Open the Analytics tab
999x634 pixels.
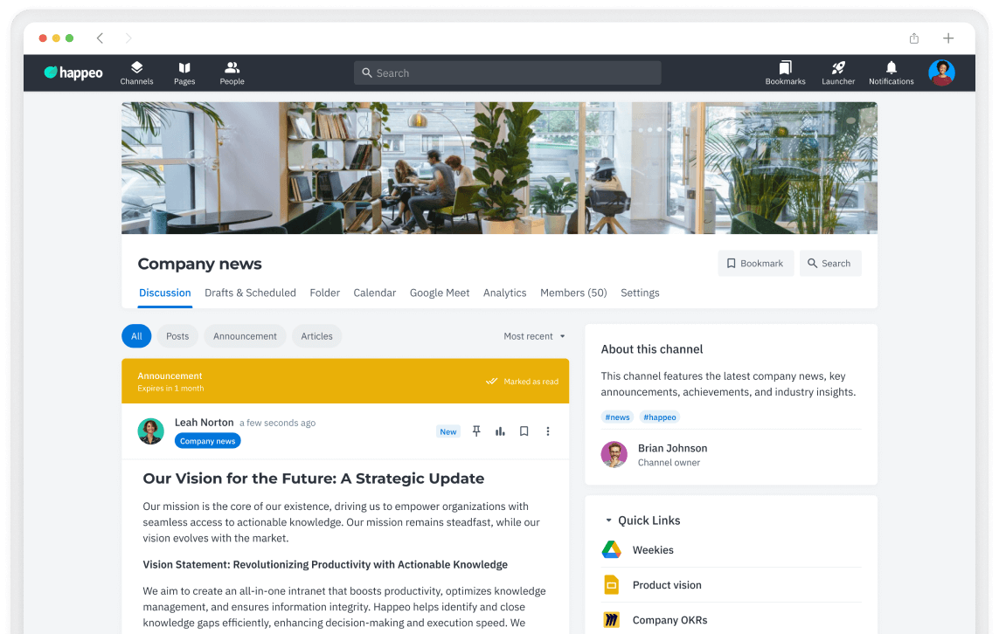point(504,293)
